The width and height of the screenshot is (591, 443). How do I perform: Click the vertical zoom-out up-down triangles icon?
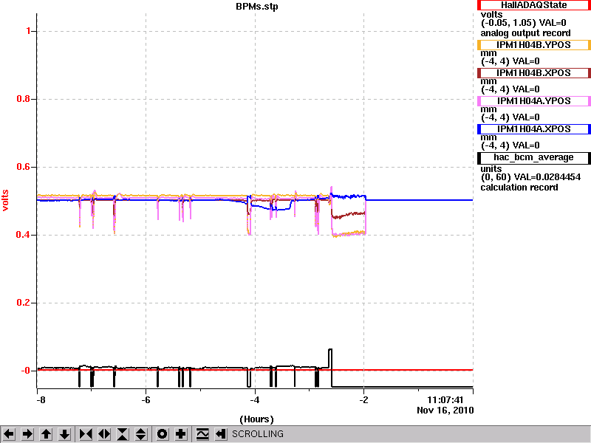(141, 434)
